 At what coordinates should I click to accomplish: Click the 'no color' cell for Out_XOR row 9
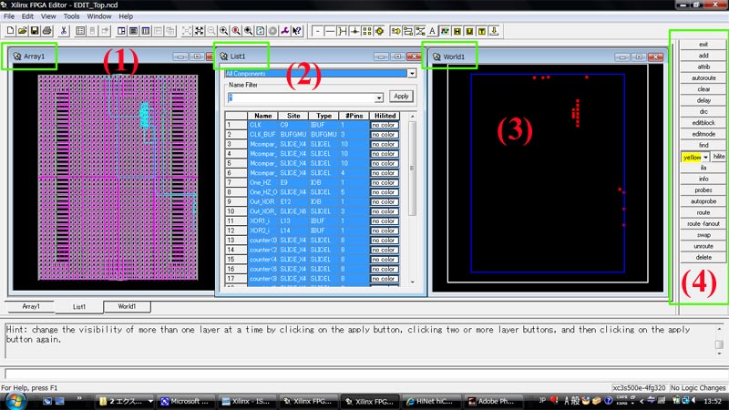[x=384, y=201]
